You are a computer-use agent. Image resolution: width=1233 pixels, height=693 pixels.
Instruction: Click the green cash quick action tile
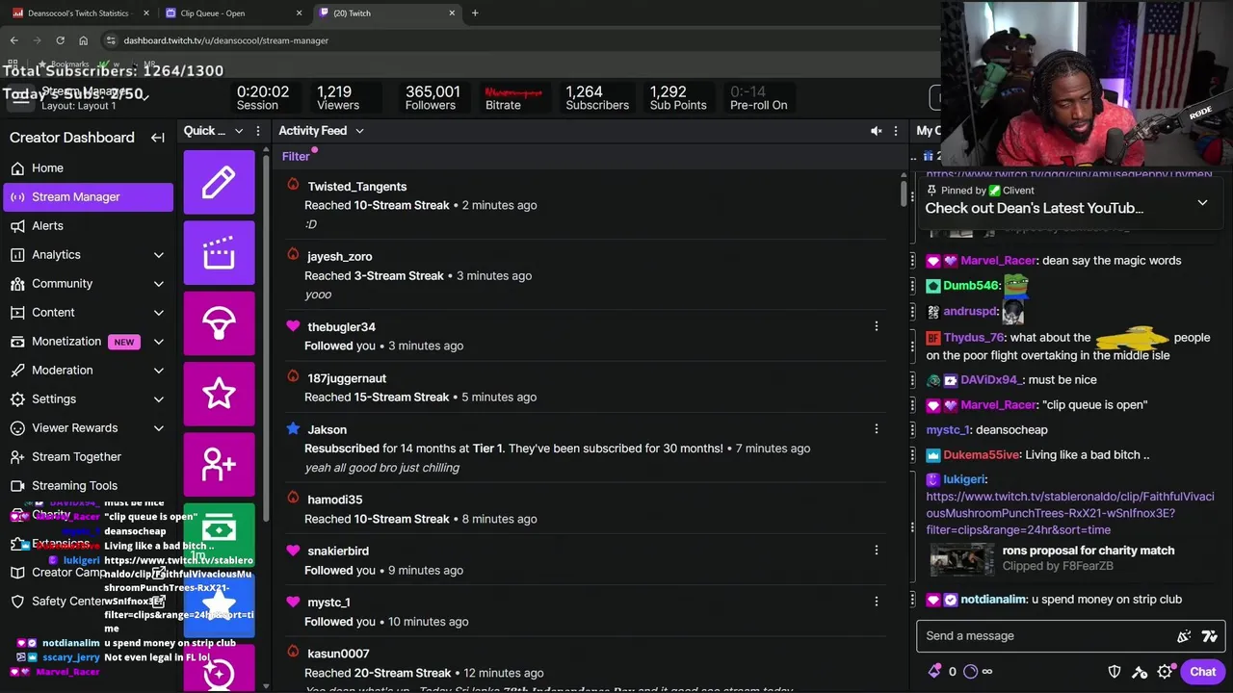pos(219,534)
